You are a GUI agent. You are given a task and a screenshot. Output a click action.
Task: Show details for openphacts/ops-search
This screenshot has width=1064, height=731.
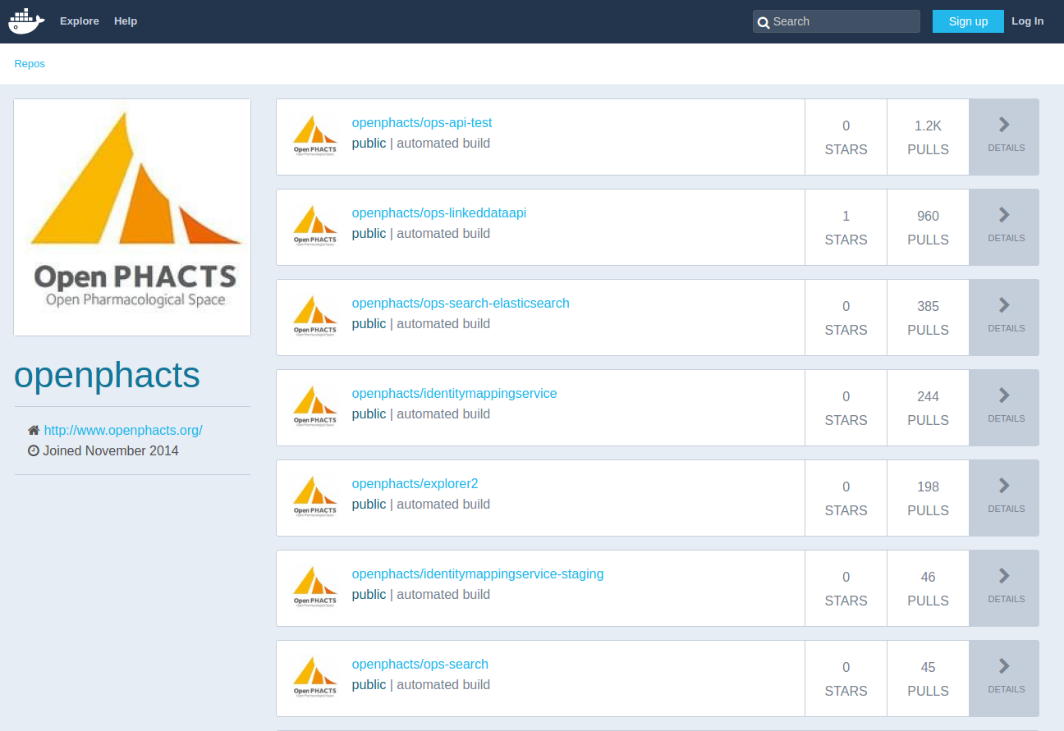(x=1004, y=678)
